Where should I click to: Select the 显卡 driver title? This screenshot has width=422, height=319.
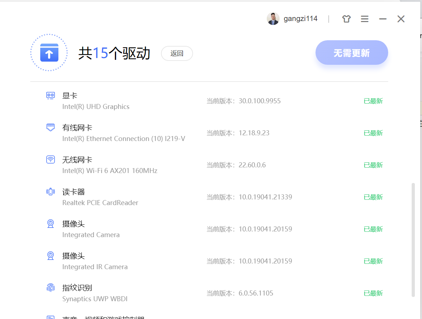pyautogui.click(x=70, y=96)
